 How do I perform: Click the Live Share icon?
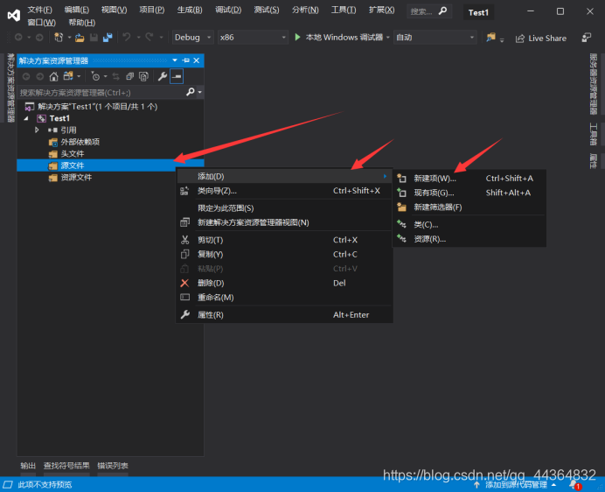coord(519,39)
